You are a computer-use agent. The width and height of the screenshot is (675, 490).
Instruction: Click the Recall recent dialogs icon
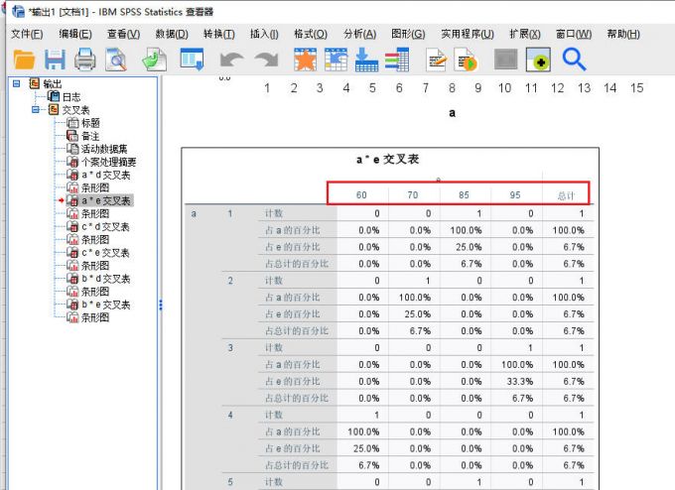(x=192, y=60)
